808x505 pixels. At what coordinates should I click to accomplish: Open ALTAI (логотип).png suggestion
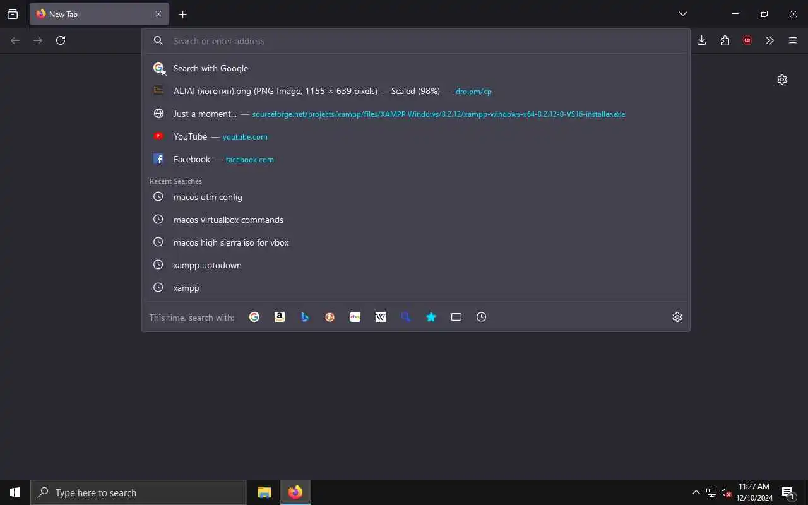[x=416, y=91]
